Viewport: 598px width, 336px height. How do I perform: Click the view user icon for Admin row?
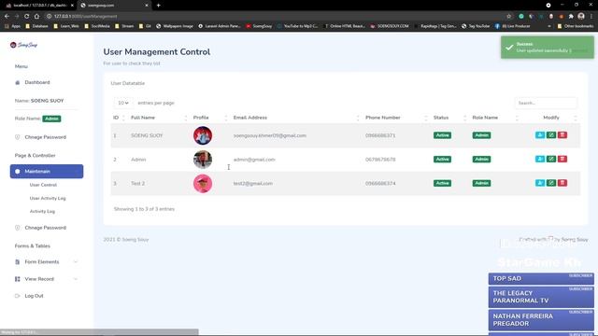[540, 159]
